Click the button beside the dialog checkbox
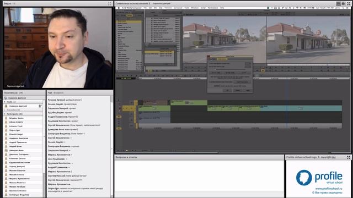Screen dimensions: 353x198 click(242, 82)
